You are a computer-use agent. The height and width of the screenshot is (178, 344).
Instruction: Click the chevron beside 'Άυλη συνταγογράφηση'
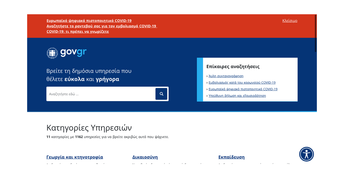click(x=207, y=76)
